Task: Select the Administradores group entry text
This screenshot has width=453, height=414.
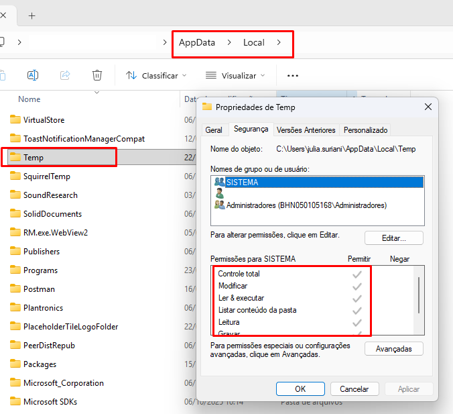Action: (x=306, y=205)
